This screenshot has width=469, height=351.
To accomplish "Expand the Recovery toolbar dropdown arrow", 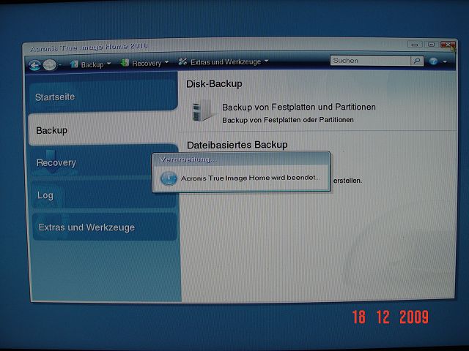I will pyautogui.click(x=166, y=62).
